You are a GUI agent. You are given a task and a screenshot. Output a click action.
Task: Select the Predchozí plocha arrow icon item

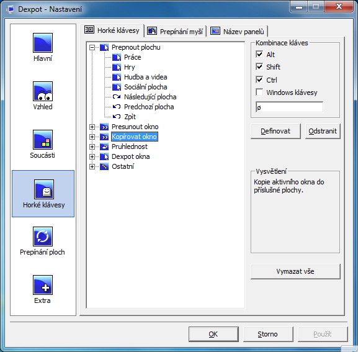tap(117, 107)
